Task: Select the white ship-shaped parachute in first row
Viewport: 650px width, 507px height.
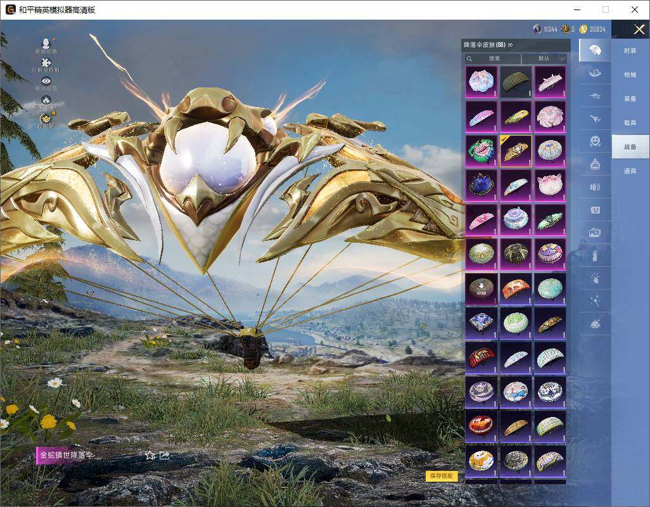Action: 550,82
